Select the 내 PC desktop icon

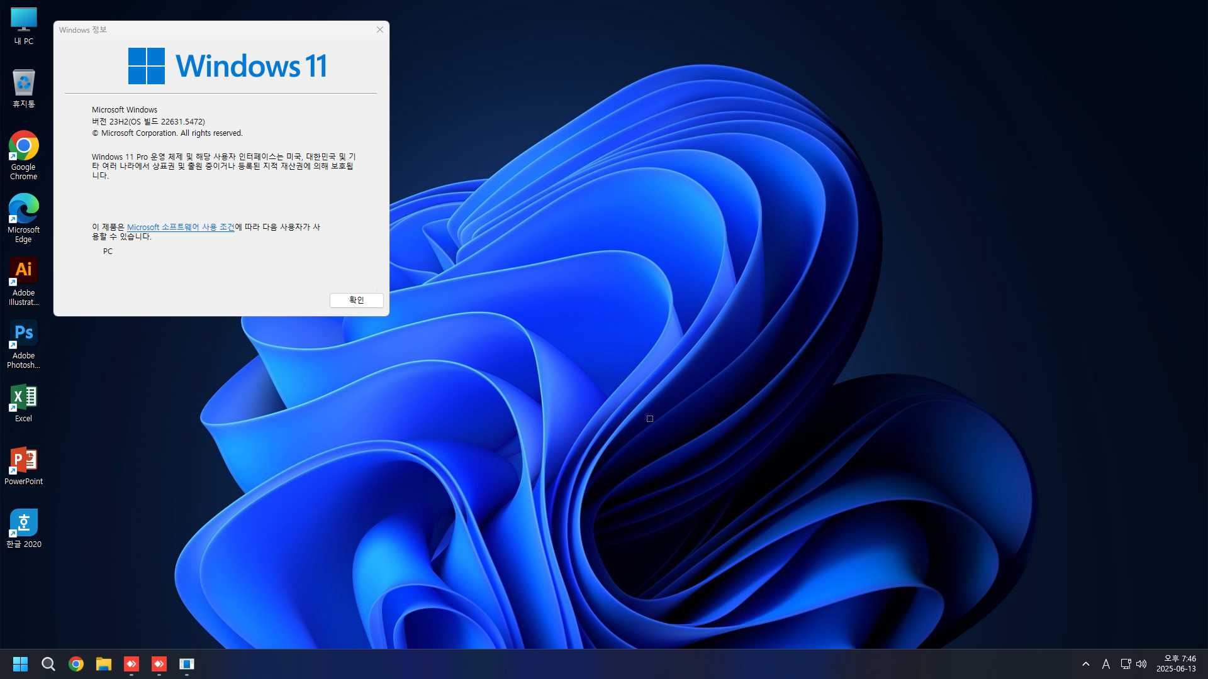[x=23, y=26]
